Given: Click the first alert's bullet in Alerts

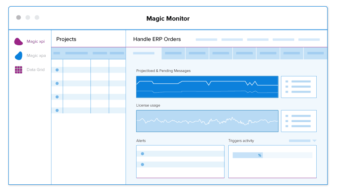Looking at the screenshot, I should [x=142, y=154].
